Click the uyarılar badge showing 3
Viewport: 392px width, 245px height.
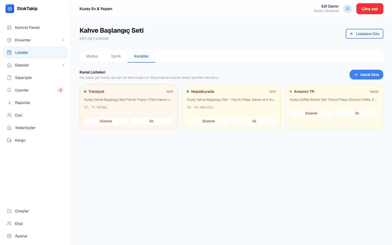click(x=60, y=90)
